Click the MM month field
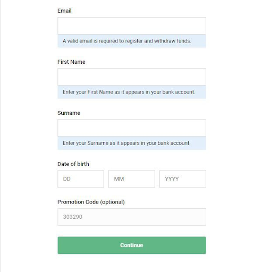Viewport: 262px width, 272px height. pos(132,179)
